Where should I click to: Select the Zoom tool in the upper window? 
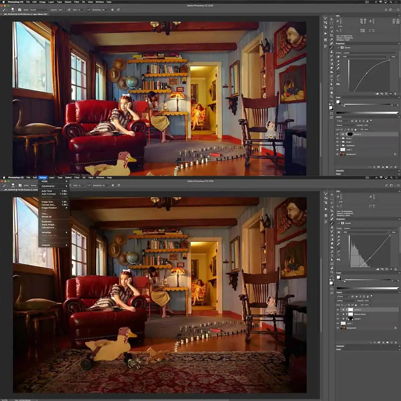(x=331, y=97)
